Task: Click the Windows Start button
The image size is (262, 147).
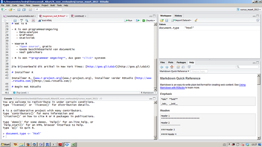Action: click(x=5, y=144)
